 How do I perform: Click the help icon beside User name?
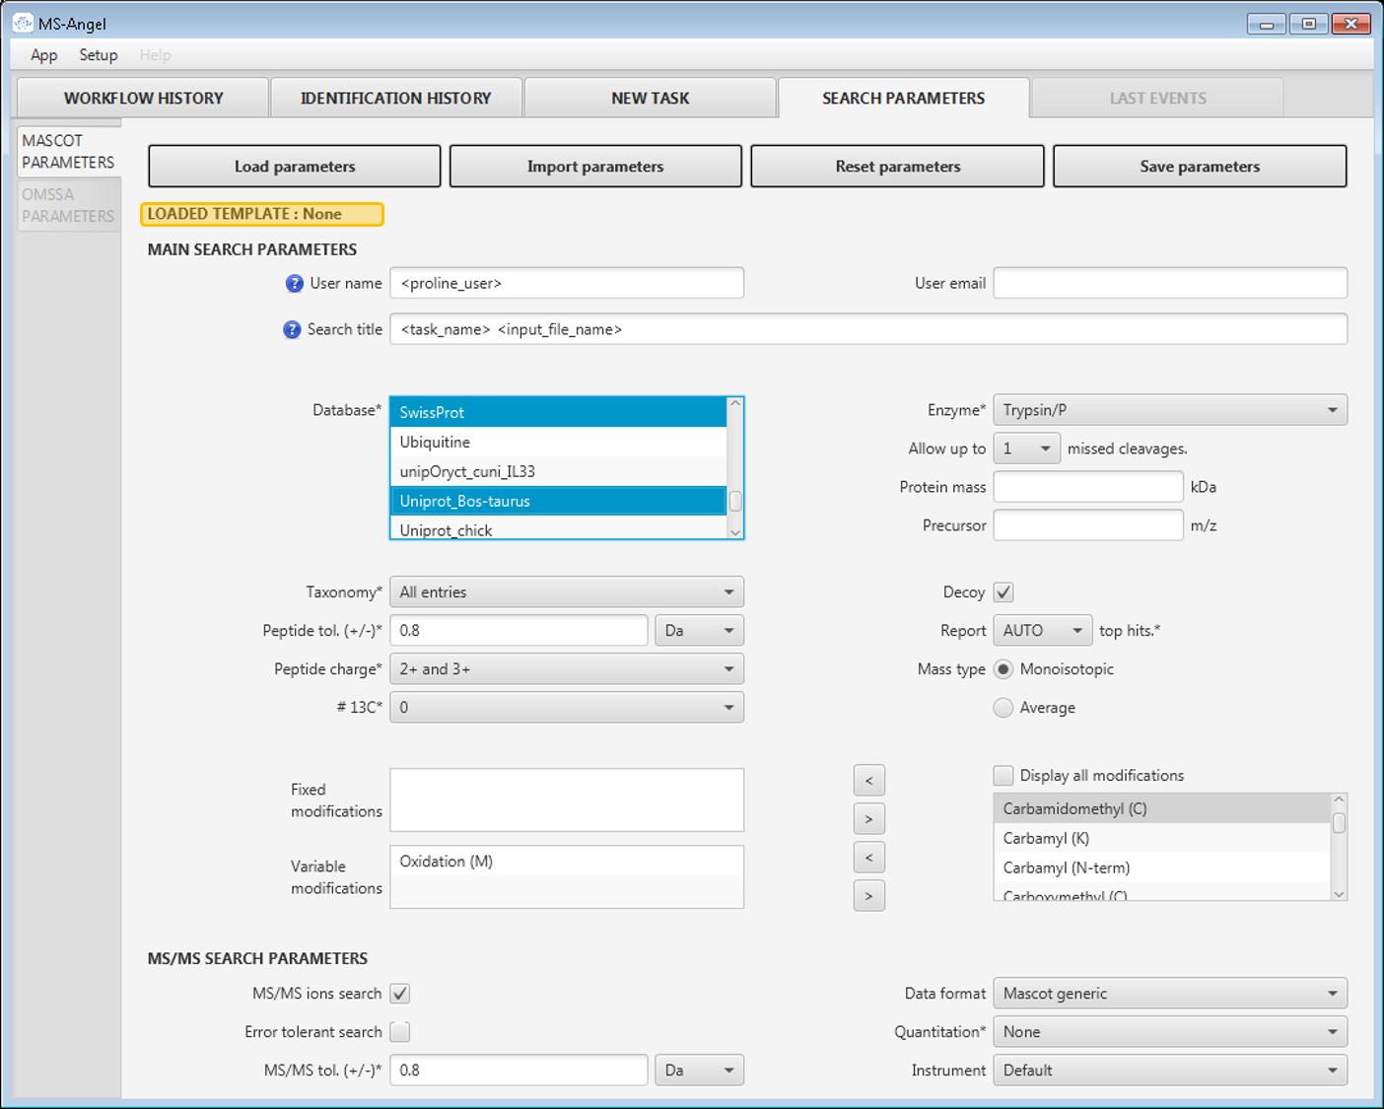point(294,284)
